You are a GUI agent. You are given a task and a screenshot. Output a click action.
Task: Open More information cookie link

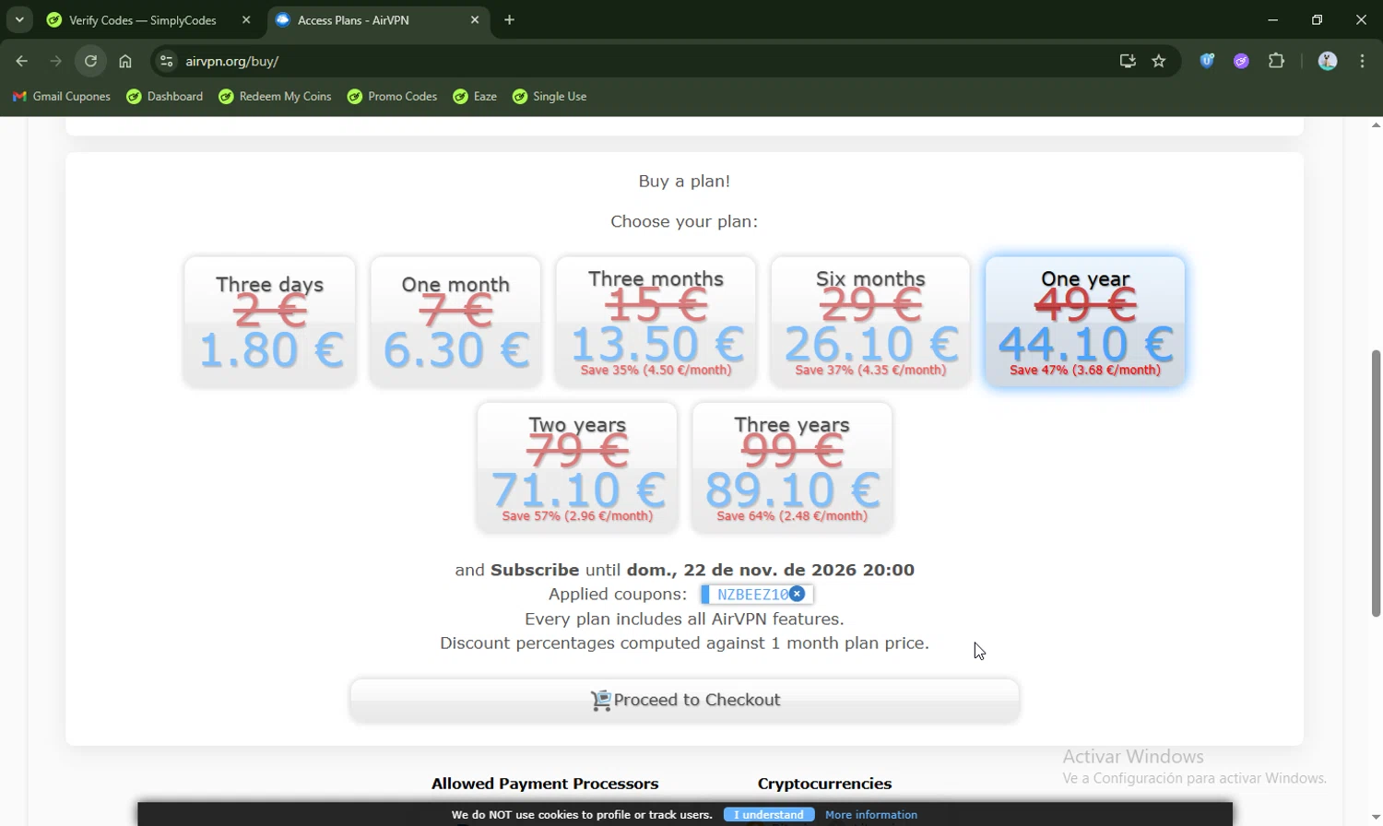[871, 815]
